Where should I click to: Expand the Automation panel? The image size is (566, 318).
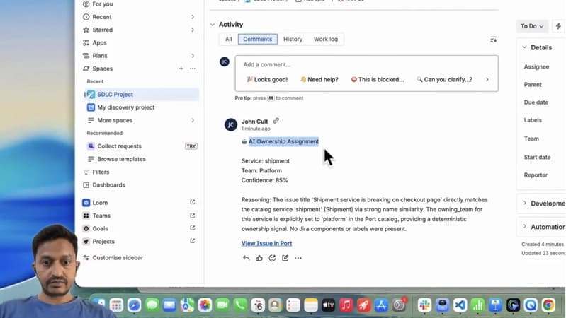pyautogui.click(x=525, y=227)
